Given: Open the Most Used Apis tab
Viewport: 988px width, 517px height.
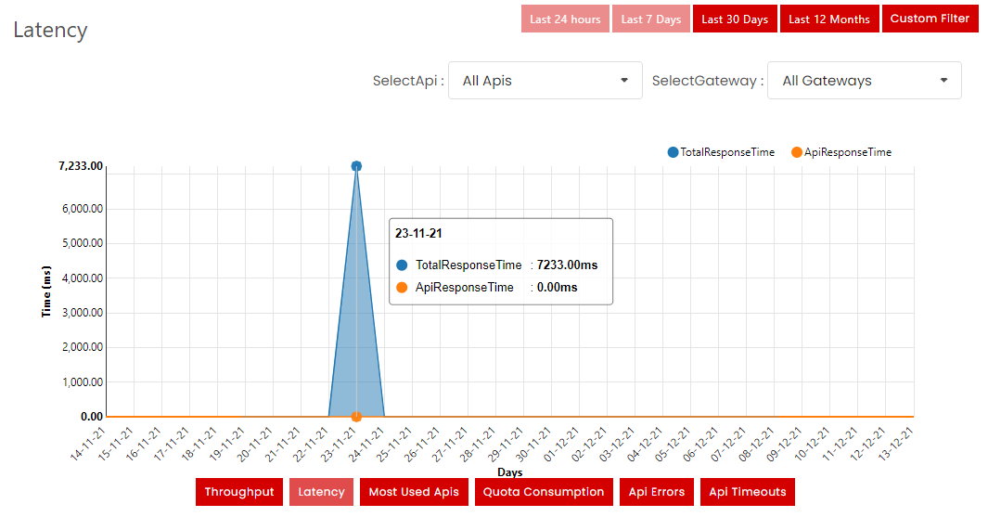Looking at the screenshot, I should pos(414,492).
